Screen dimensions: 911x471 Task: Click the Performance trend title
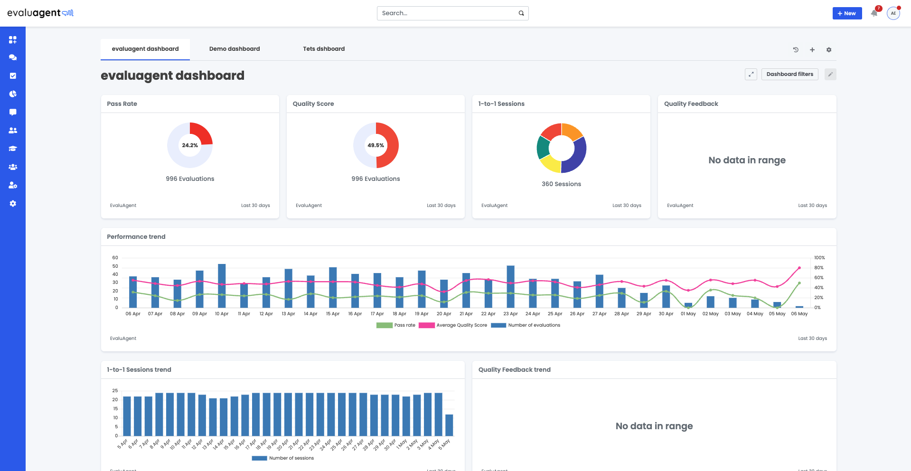[x=136, y=237]
